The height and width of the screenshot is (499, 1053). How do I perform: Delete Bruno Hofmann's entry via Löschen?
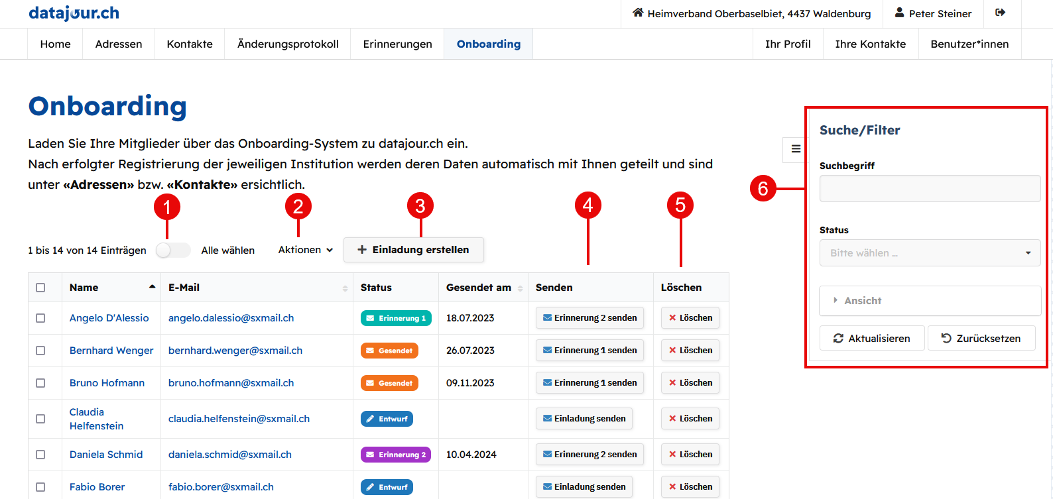pos(690,383)
